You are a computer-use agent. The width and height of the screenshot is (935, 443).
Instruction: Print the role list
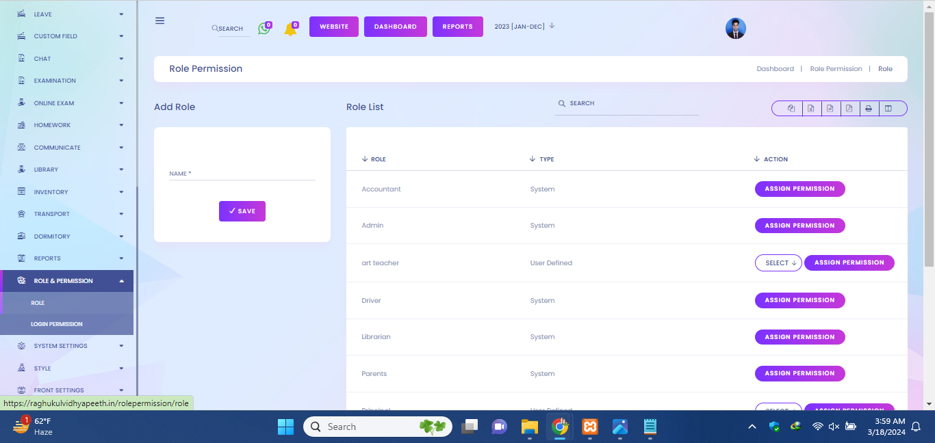pos(868,109)
